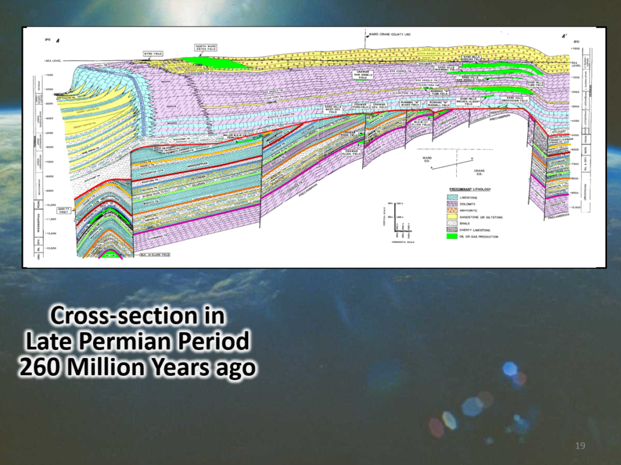The image size is (621, 465).
Task: Click the Ward-Crane County Line marker
Action: tap(388, 34)
